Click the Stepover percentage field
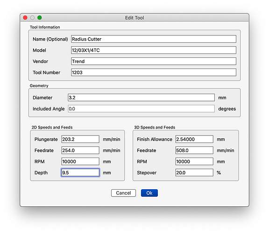This screenshot has width=269, height=233. tap(194, 172)
